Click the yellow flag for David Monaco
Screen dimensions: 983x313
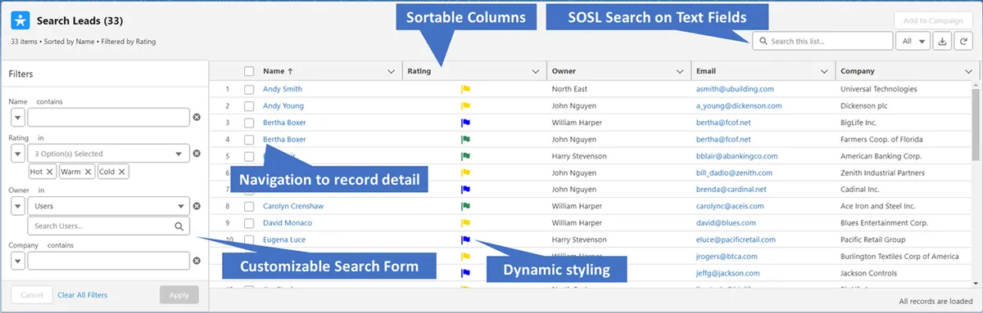click(465, 223)
